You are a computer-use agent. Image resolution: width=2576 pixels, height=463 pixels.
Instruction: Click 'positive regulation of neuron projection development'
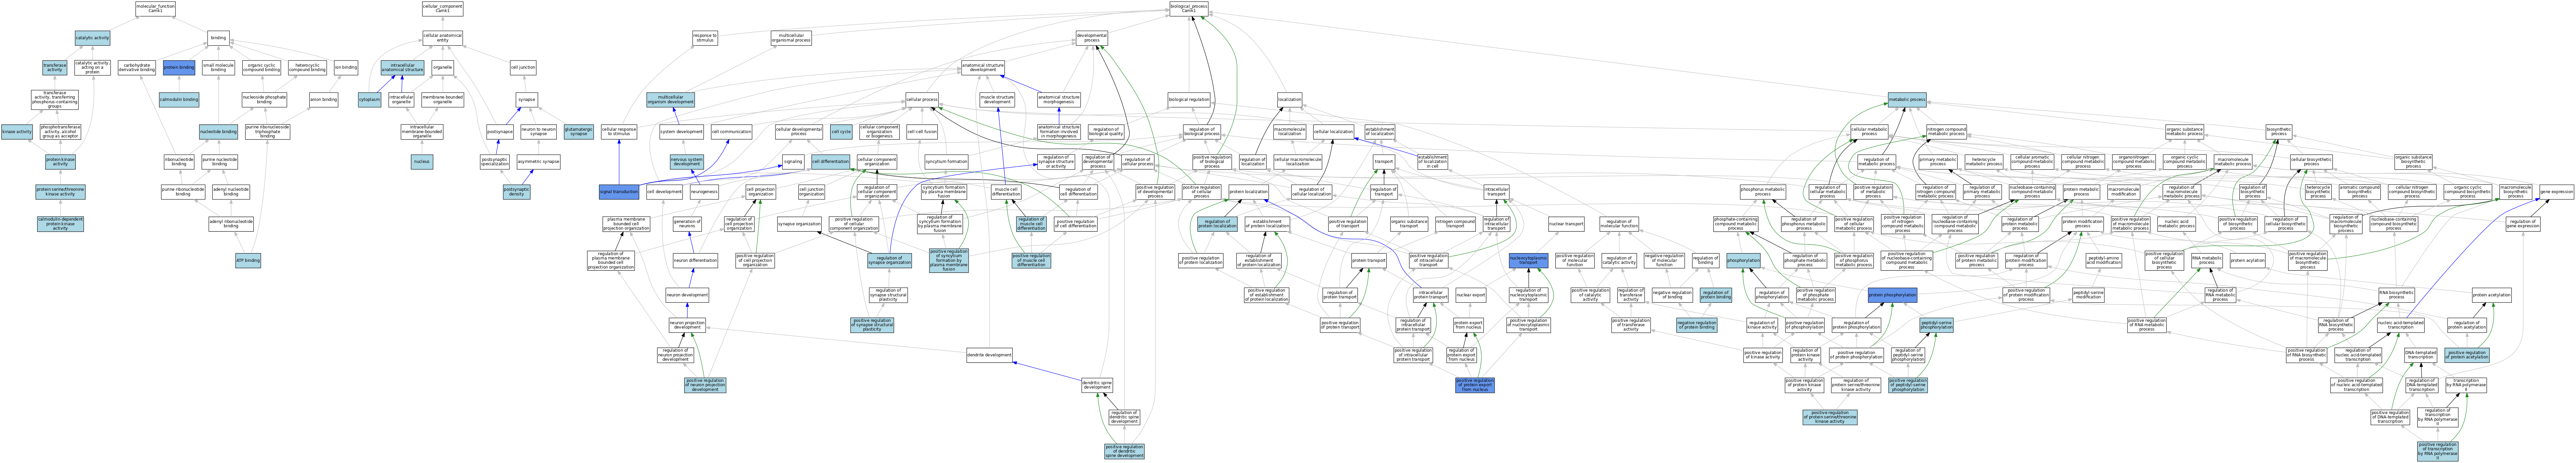(705, 385)
